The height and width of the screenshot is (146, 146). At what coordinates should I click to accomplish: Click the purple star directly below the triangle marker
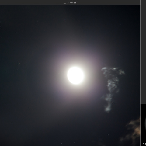[x=65, y=20]
